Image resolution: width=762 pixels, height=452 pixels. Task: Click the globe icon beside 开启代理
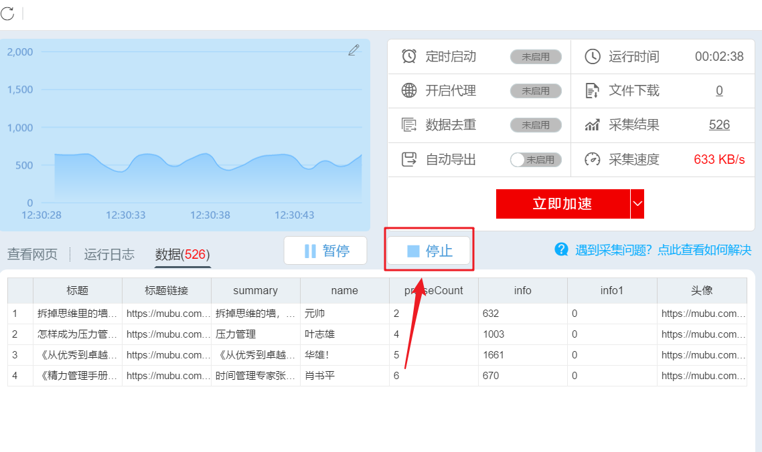(x=408, y=90)
